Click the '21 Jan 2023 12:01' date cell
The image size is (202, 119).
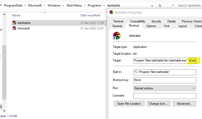tap(92, 28)
